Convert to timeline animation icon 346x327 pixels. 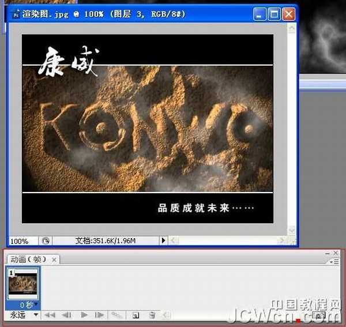[319, 315]
